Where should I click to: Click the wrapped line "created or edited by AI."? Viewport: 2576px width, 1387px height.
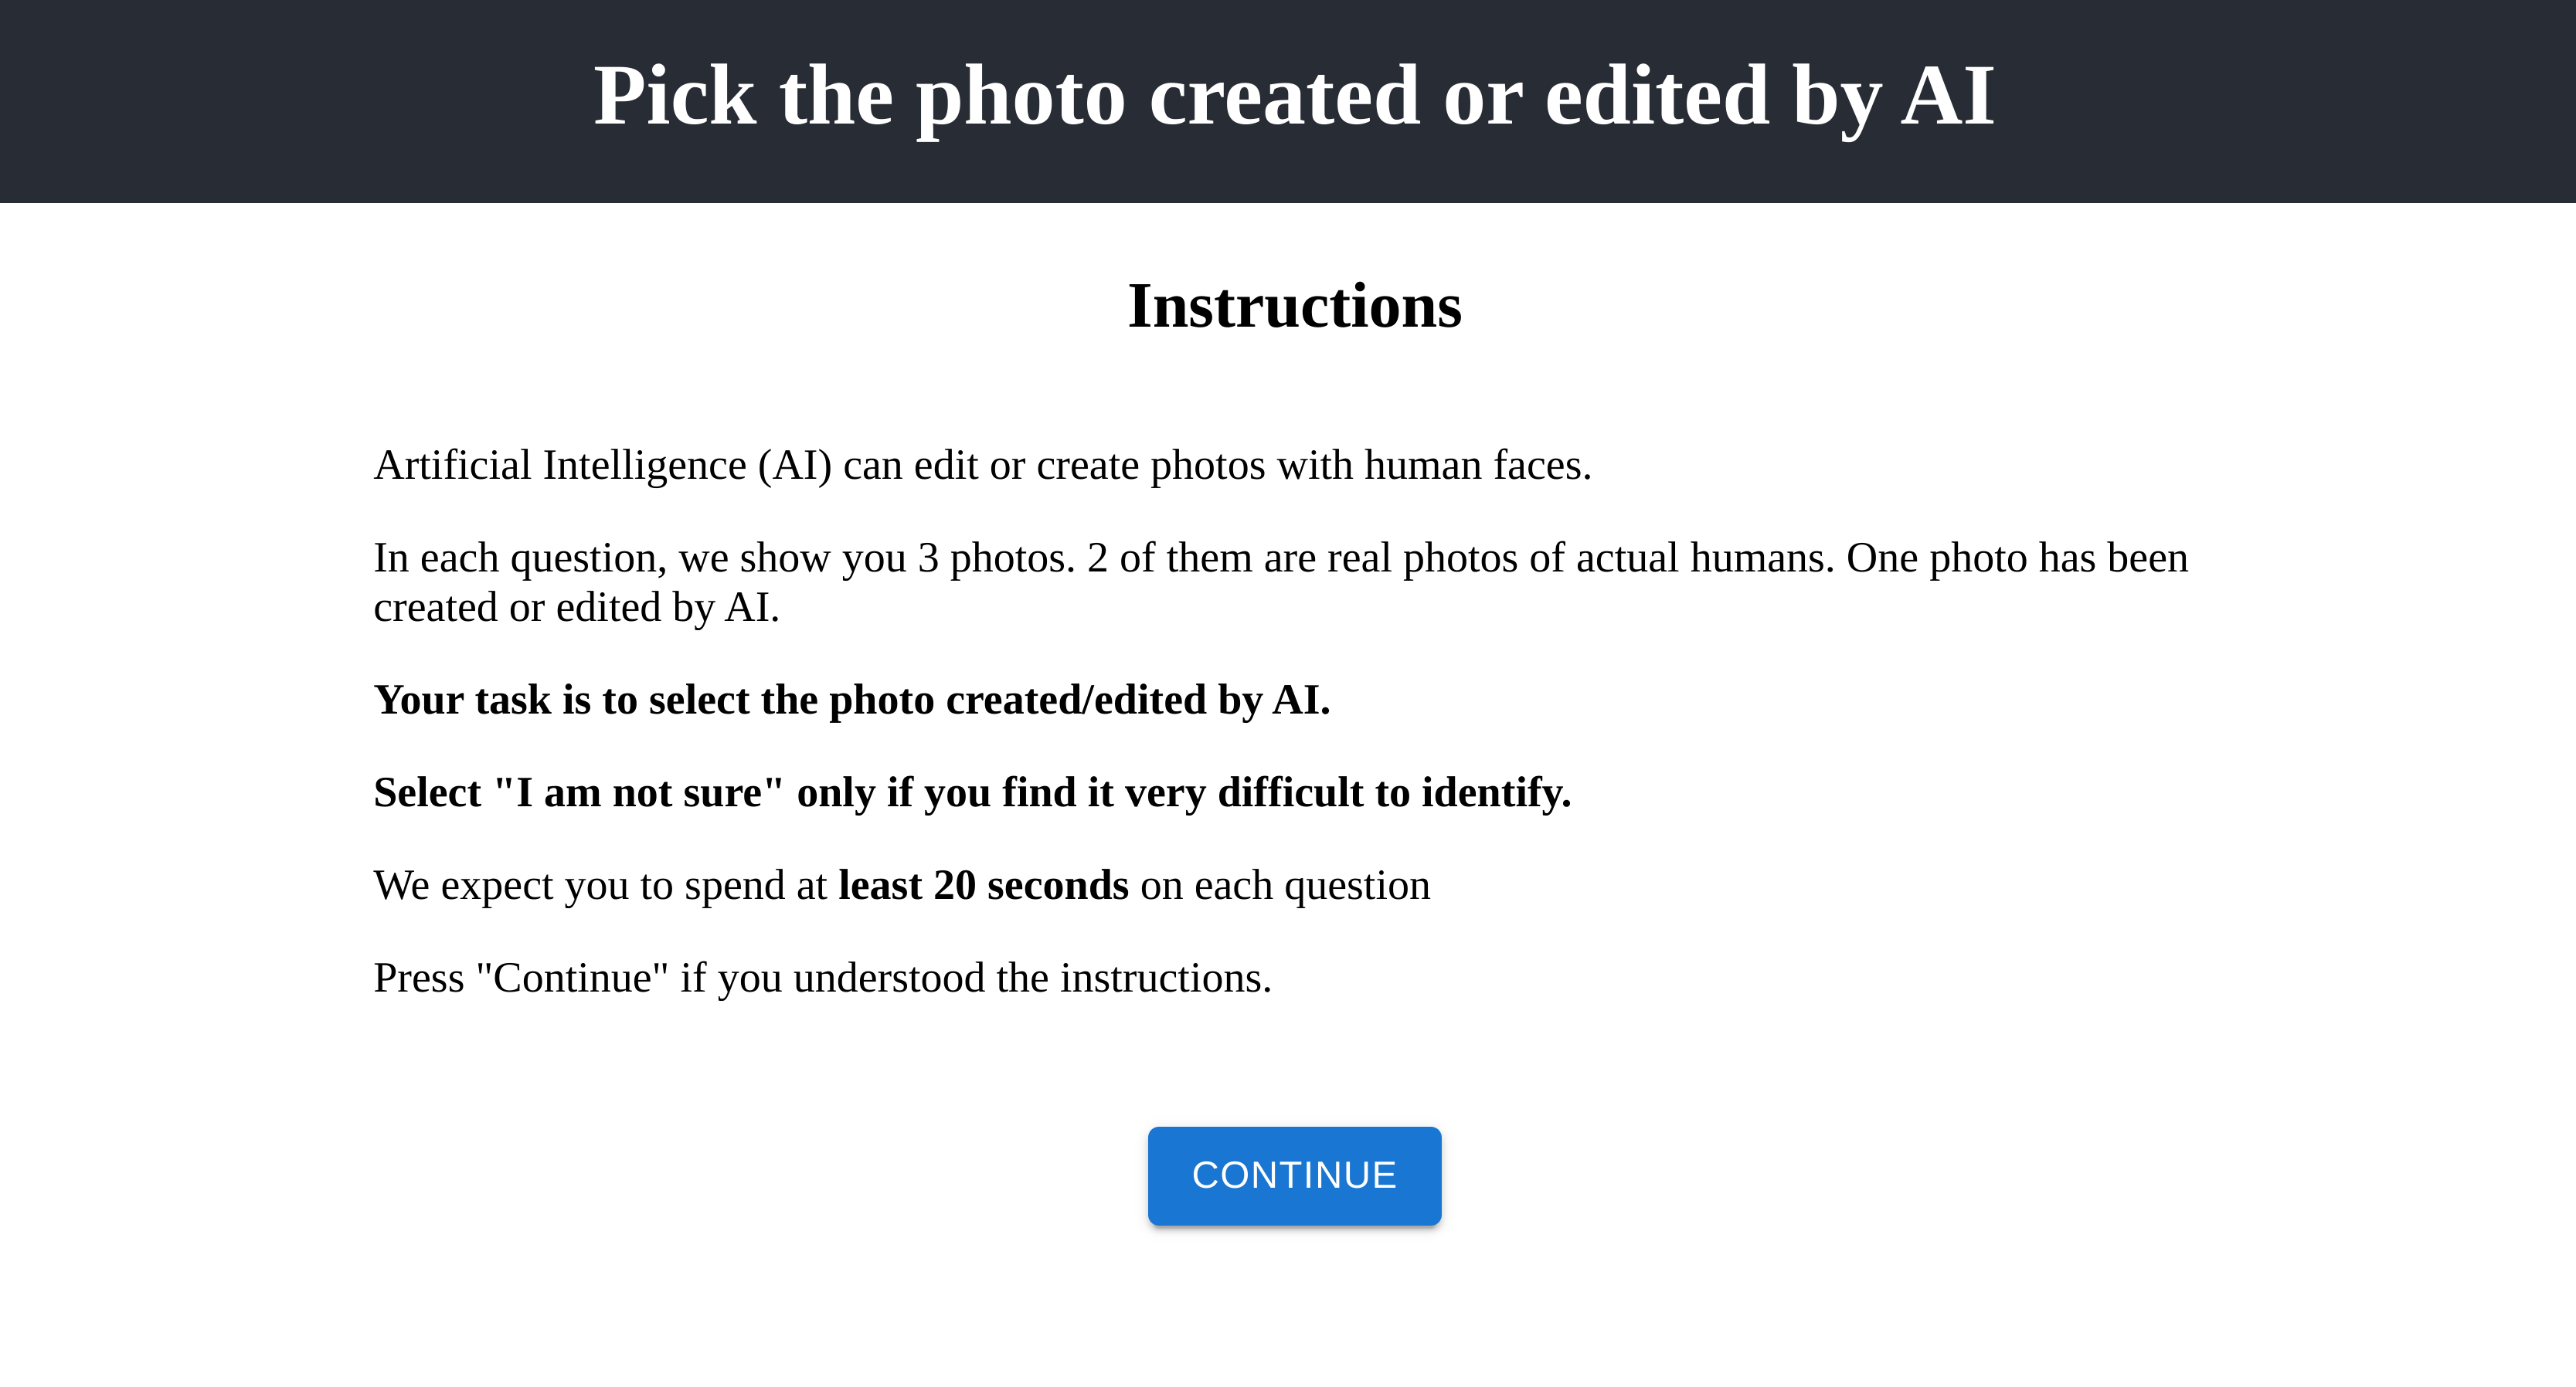click(x=576, y=608)
